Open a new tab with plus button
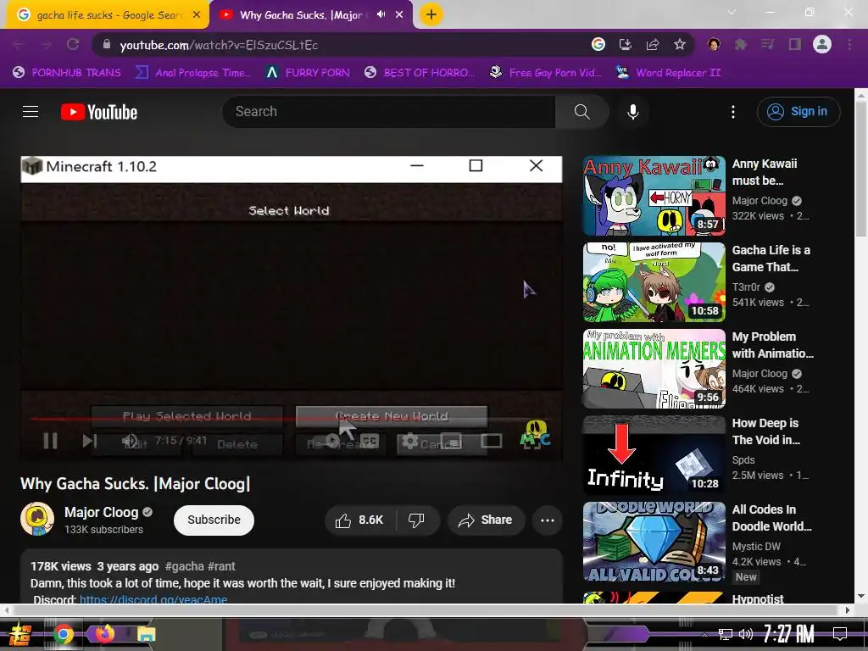Viewport: 868px width, 651px height. pyautogui.click(x=431, y=14)
